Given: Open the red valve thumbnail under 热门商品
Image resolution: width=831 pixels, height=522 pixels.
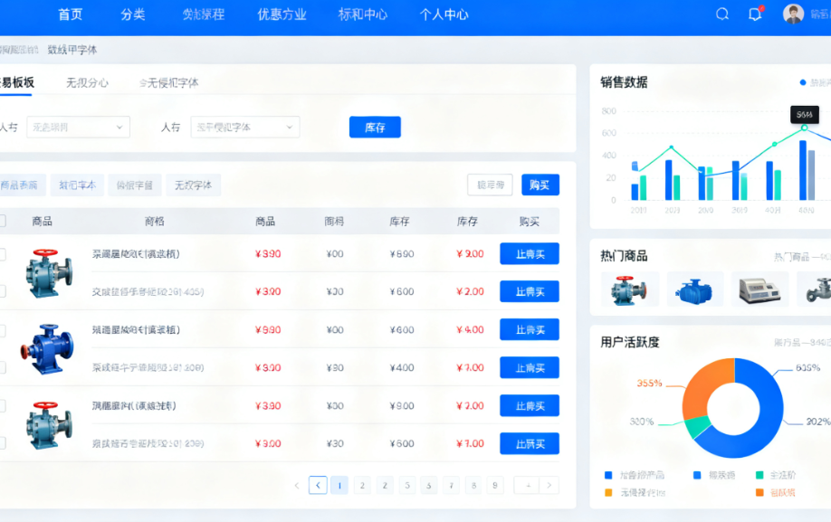Looking at the screenshot, I should click(624, 289).
